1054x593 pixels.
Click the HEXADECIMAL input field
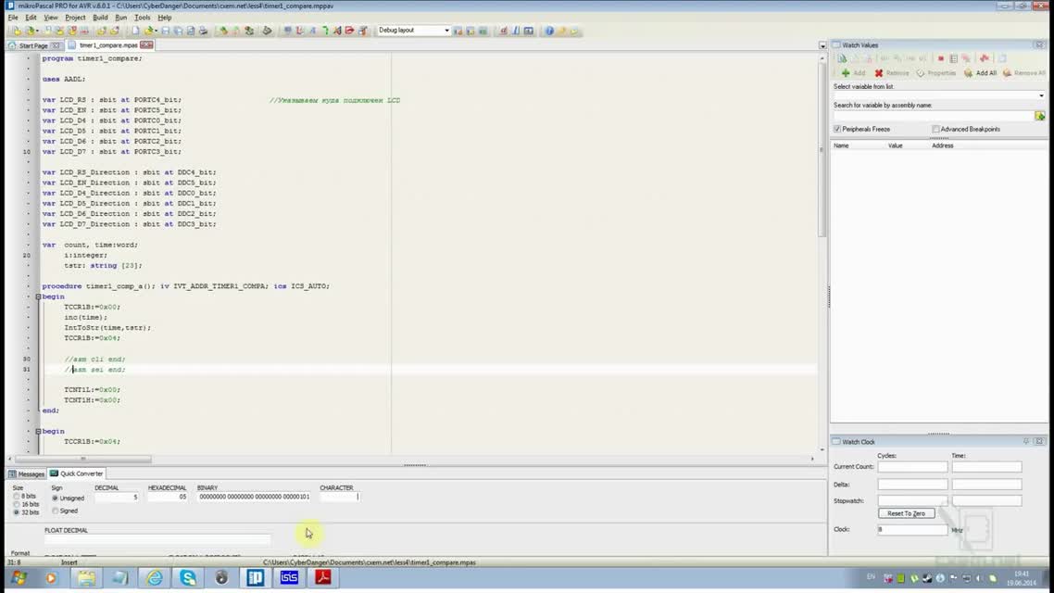pos(168,497)
